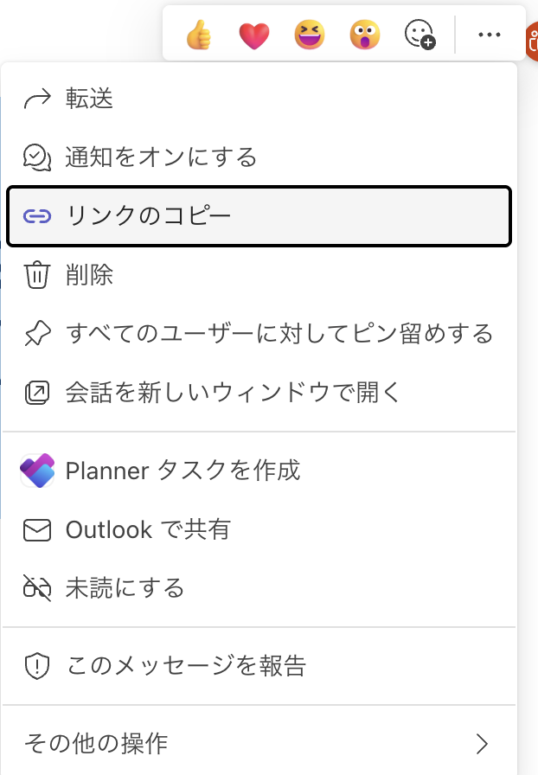The image size is (538, 775).
Task: Select リンクのコピー menu item
Action: coord(259,216)
